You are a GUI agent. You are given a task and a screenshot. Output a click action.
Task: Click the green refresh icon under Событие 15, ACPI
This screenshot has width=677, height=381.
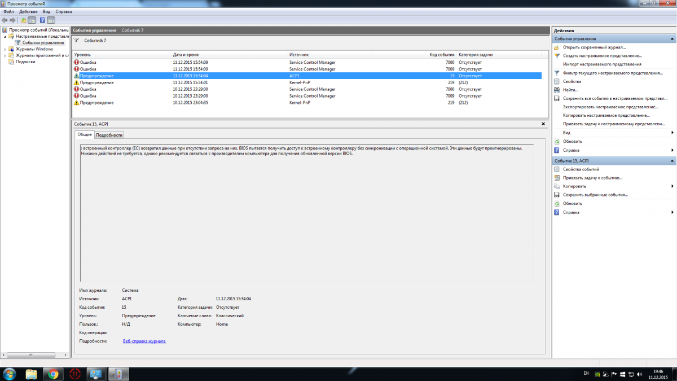(557, 203)
